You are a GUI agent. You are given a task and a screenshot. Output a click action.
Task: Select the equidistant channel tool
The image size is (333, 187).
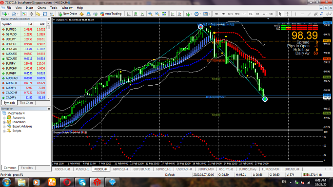pos(316,14)
